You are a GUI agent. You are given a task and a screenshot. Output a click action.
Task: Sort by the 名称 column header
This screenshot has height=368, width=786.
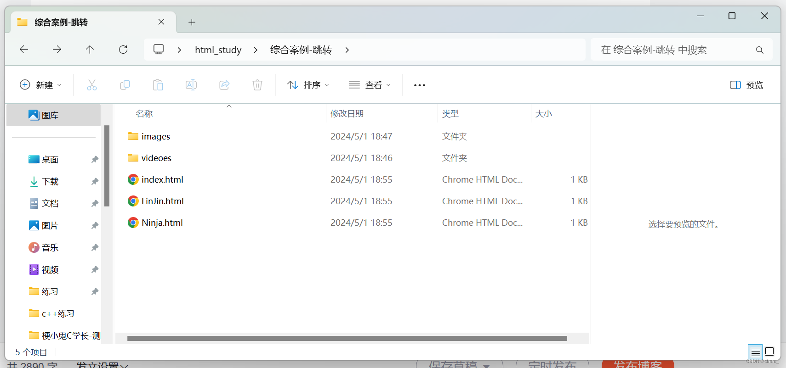pos(144,114)
